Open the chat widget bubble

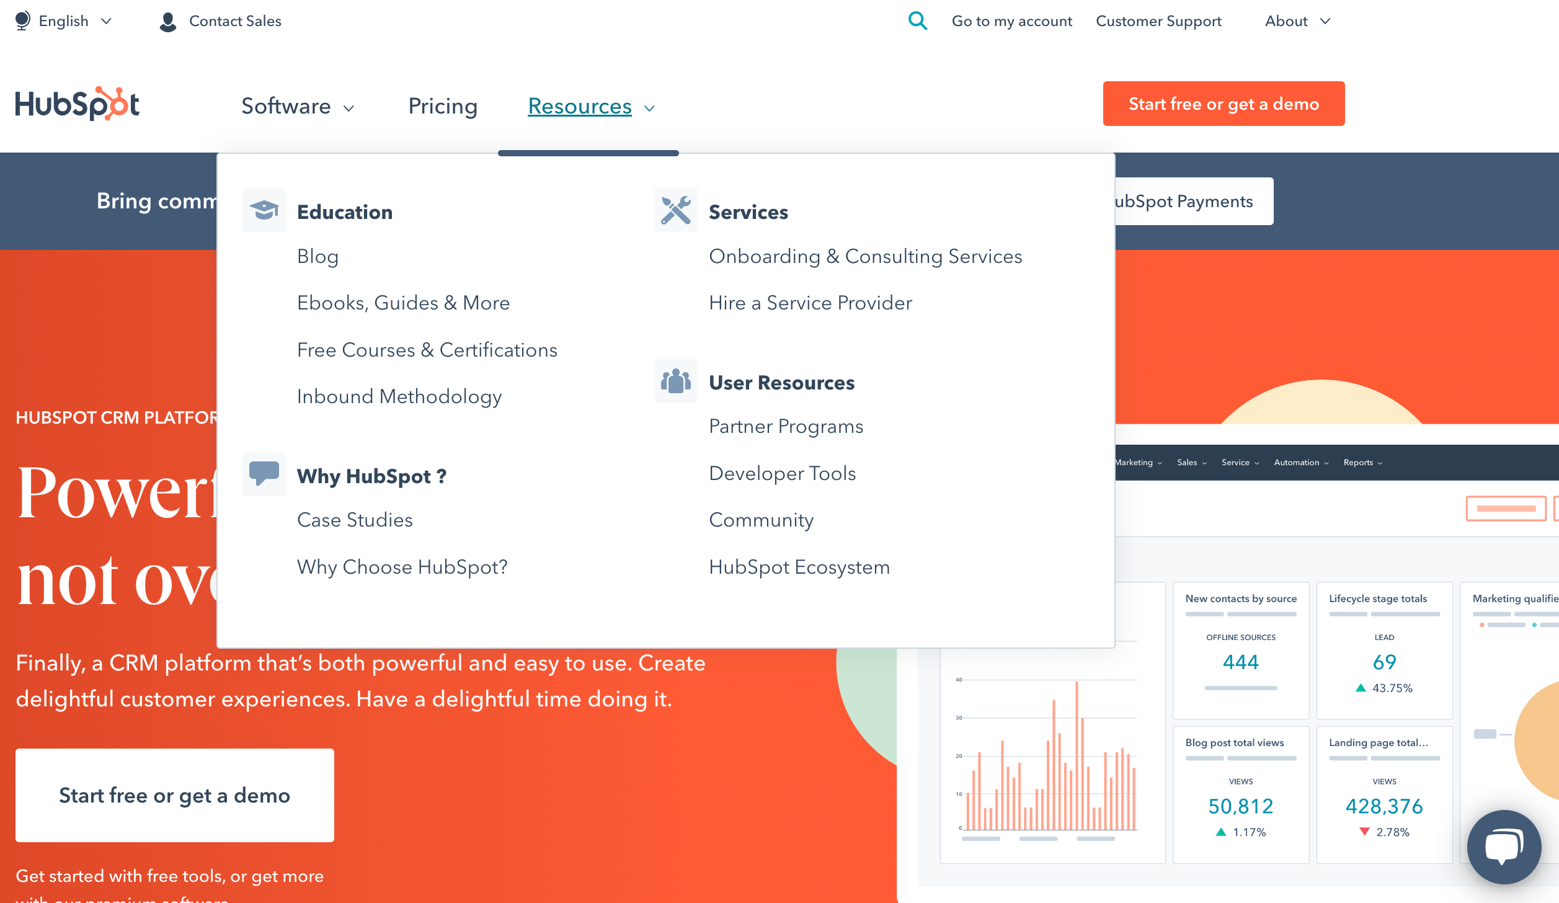click(1504, 847)
